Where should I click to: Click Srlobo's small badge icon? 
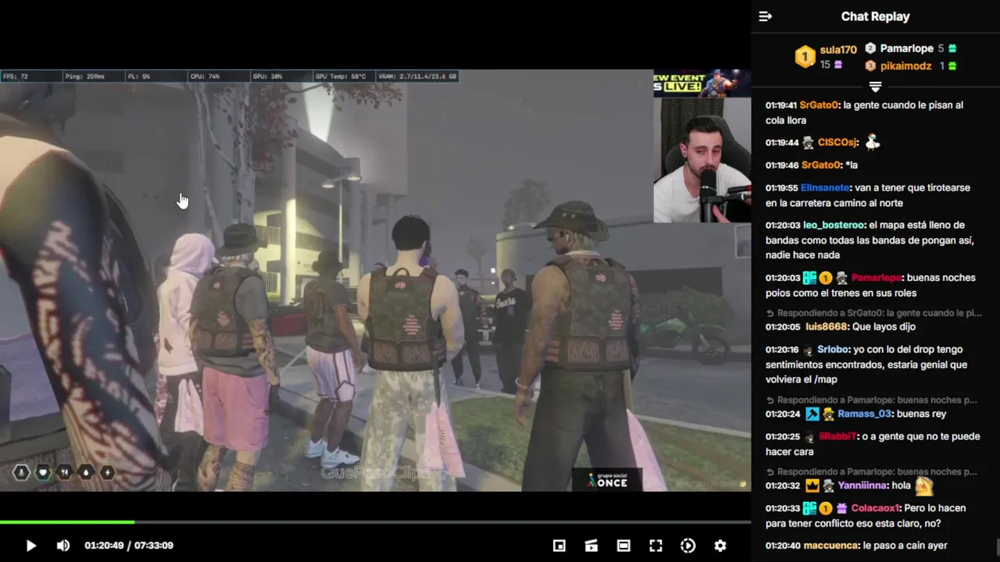[x=808, y=350]
